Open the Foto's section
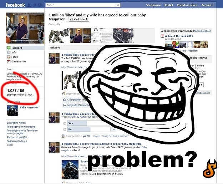223x184 pixels. [x=15, y=57]
